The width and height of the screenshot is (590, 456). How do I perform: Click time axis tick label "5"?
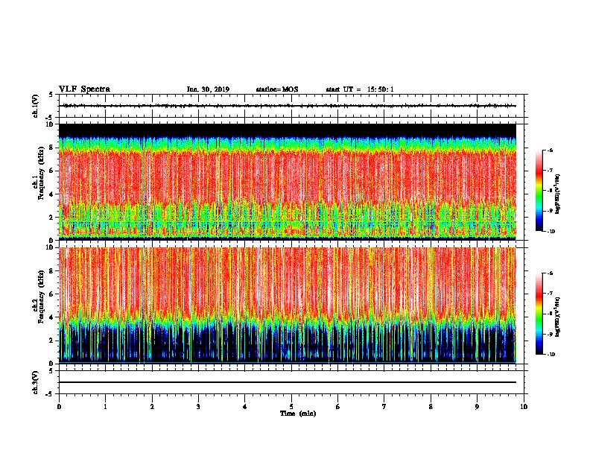tap(291, 407)
